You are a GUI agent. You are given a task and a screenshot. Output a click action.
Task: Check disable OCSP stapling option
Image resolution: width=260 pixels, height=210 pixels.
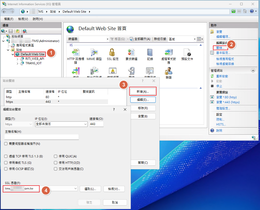click(x=6, y=169)
